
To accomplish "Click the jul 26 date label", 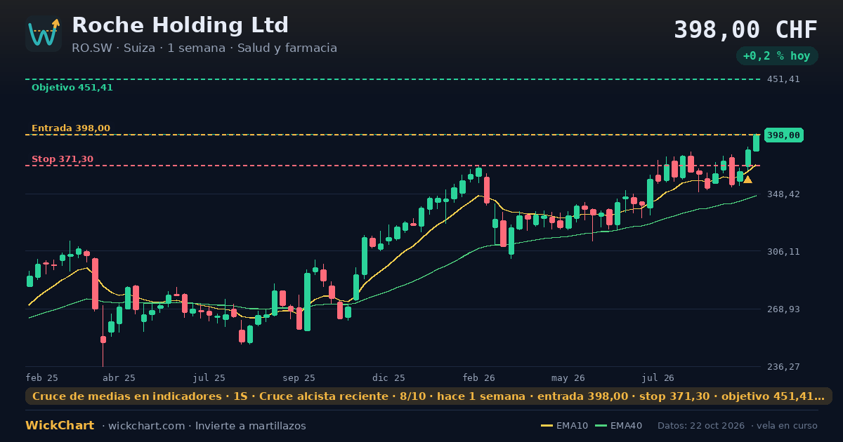I will click(x=658, y=377).
